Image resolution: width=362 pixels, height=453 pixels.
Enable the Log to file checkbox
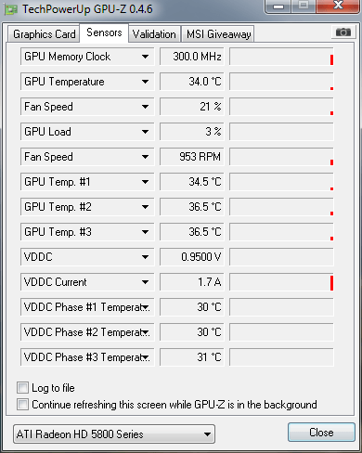(x=22, y=387)
